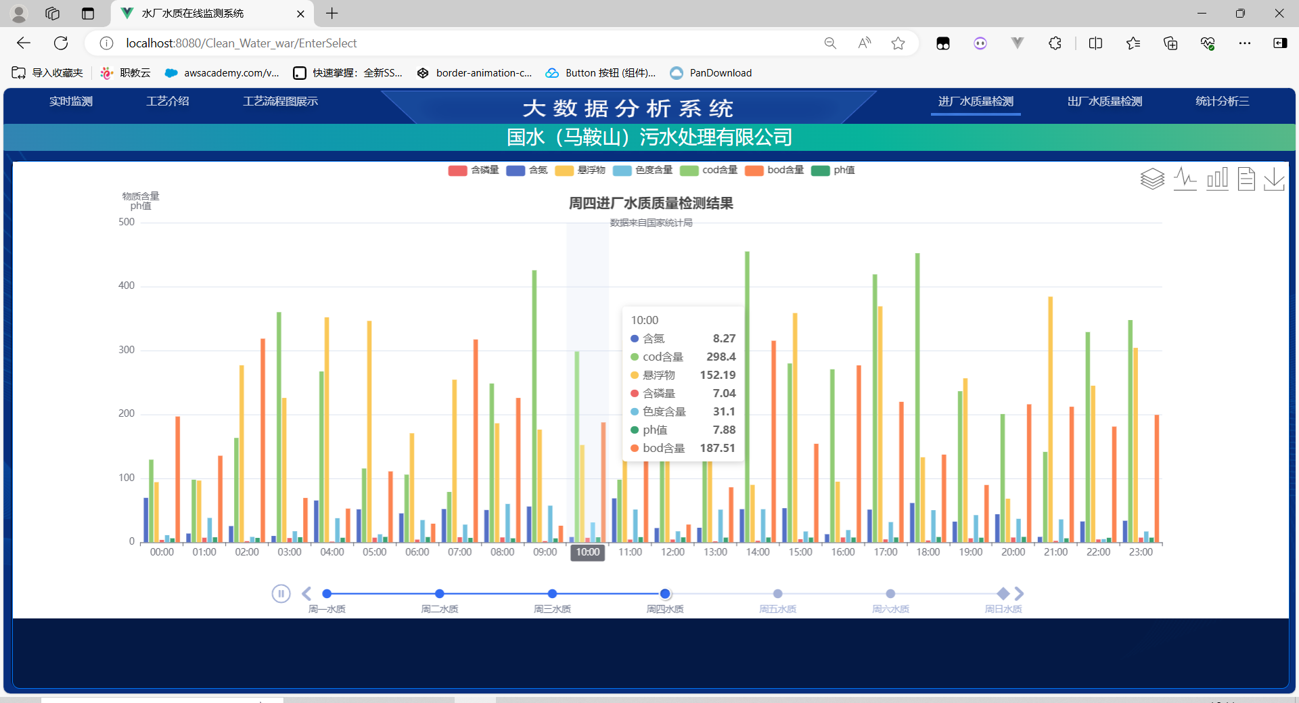The image size is (1299, 703).
Task: Close the 水厂水质在线监测系统 tab
Action: coord(301,14)
